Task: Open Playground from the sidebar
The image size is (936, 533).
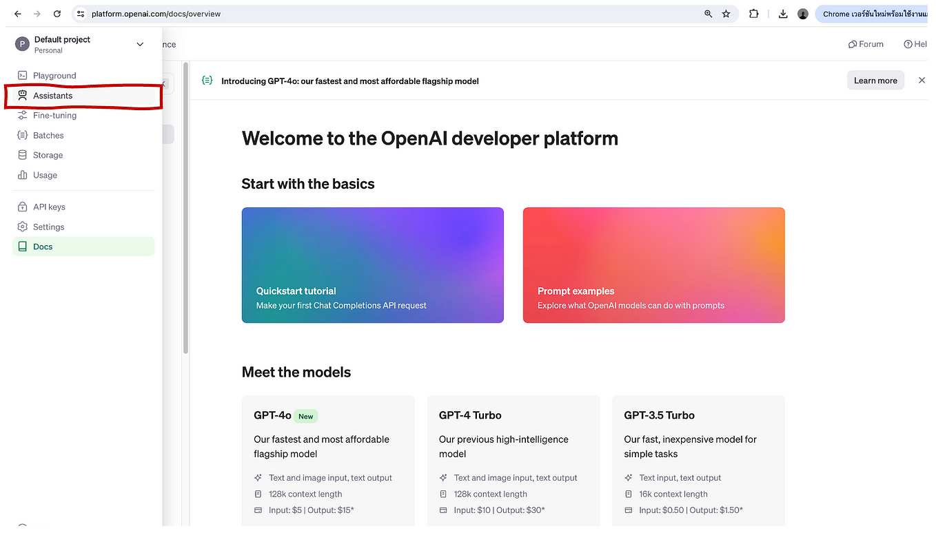Action: pyautogui.click(x=83, y=76)
